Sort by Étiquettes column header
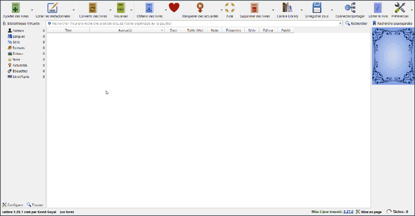The image size is (415, 216). [233, 30]
